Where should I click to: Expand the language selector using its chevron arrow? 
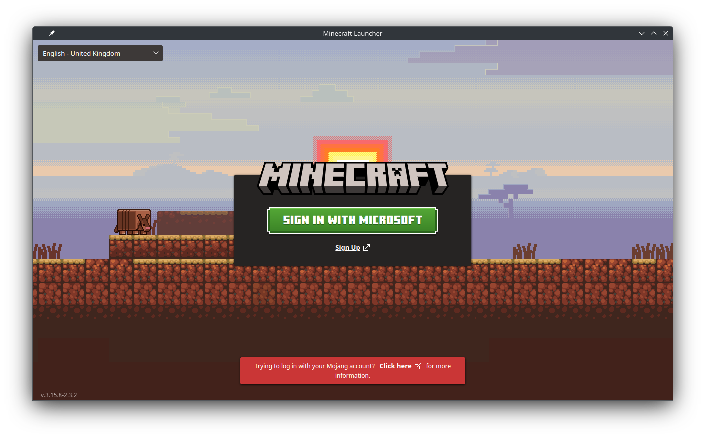click(156, 53)
